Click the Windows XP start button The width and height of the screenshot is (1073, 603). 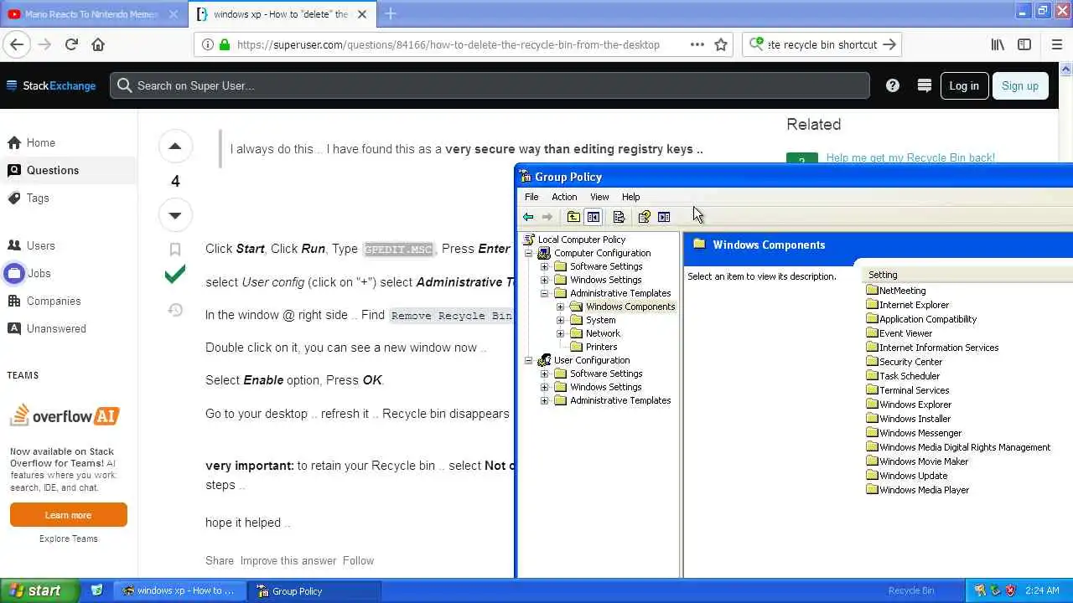(39, 590)
